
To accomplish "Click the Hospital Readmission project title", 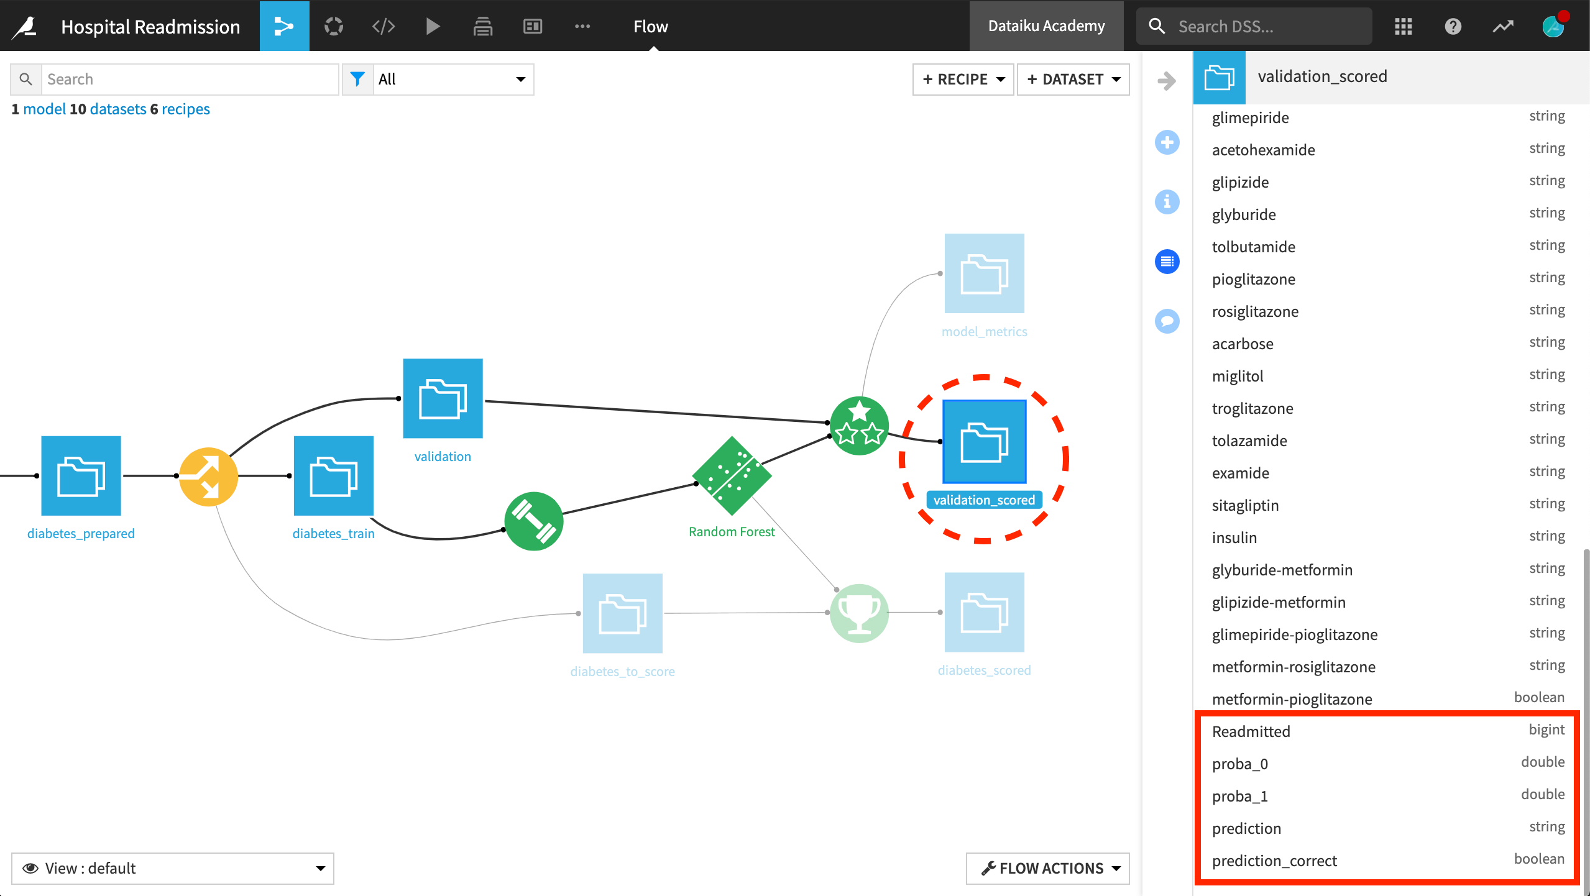I will point(150,27).
